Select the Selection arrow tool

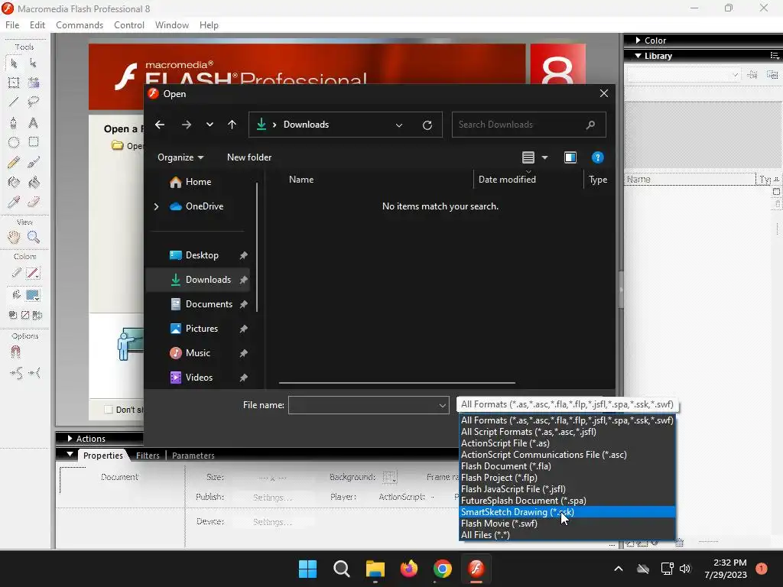14,63
